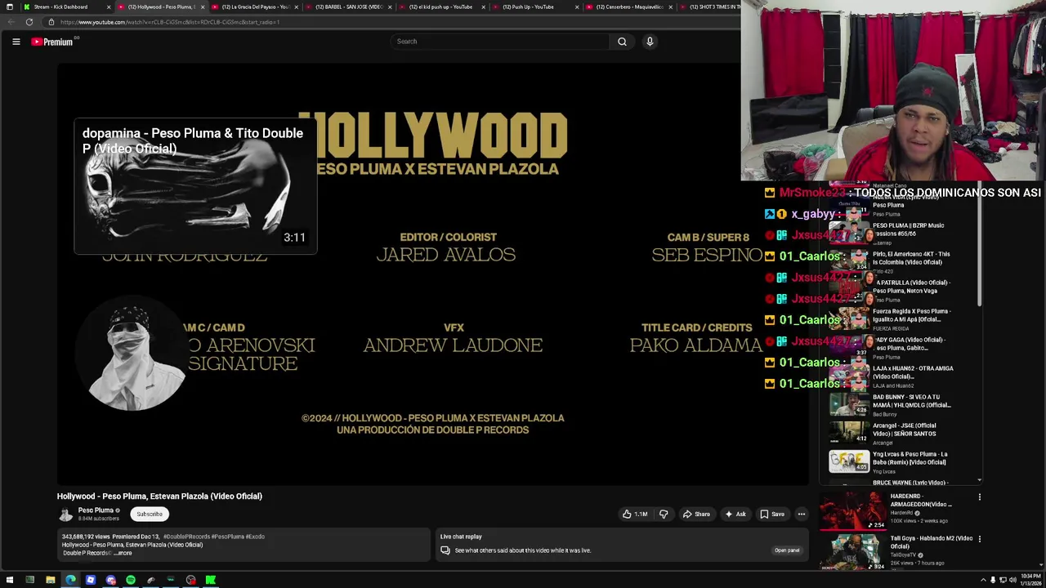Expand the description with ...more

[x=123, y=553]
